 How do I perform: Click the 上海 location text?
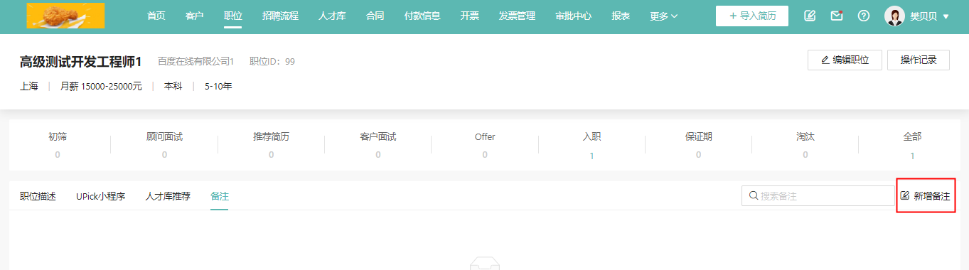point(29,87)
